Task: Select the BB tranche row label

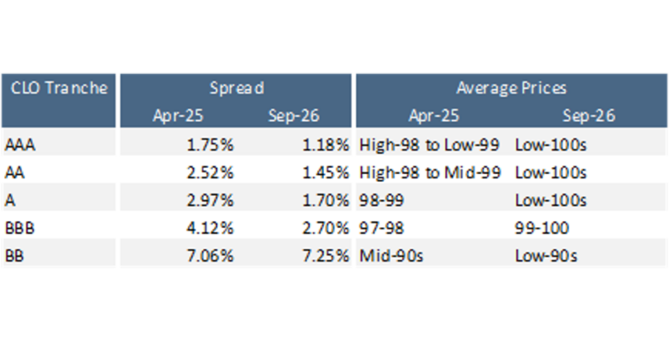Action: coord(15,256)
